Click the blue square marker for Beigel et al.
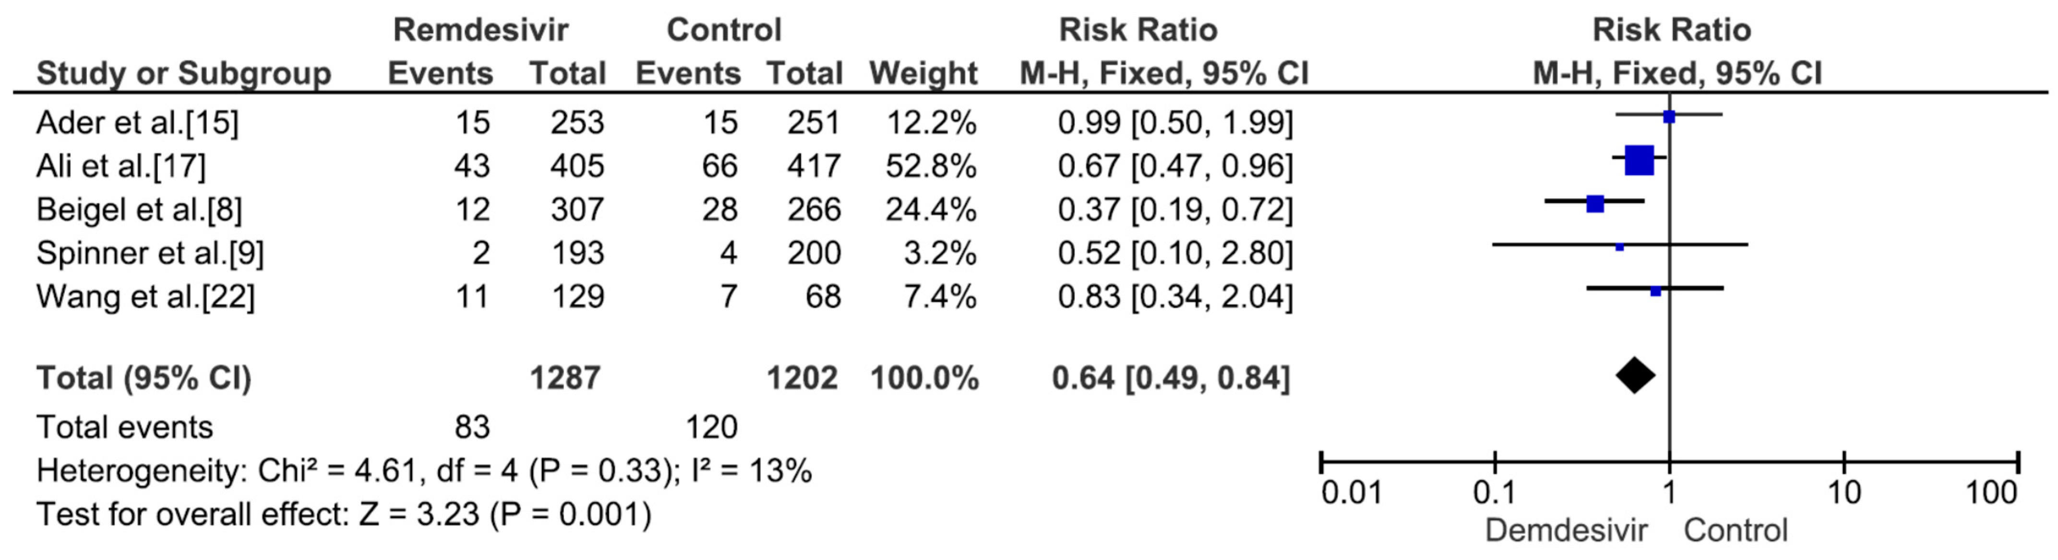The height and width of the screenshot is (560, 2058). 1595,204
